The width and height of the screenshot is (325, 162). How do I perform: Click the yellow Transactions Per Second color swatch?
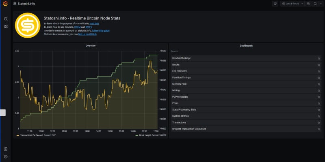(x=18, y=135)
